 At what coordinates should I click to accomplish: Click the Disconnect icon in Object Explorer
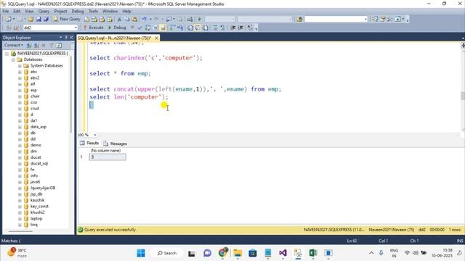36,45
